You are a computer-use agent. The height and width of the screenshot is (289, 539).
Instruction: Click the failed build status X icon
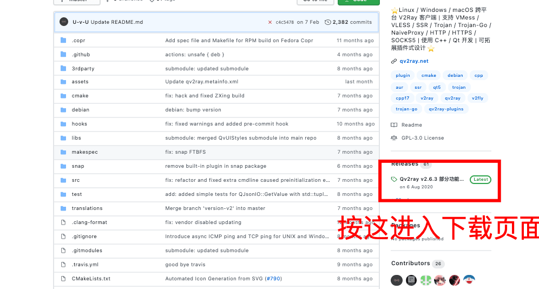click(x=270, y=22)
